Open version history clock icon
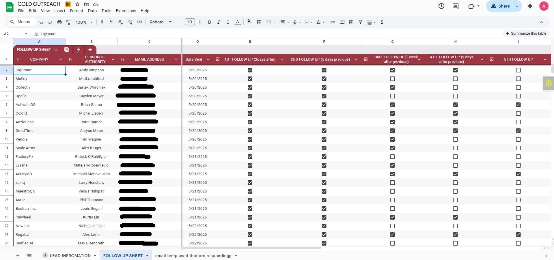The image size is (554, 260). tap(441, 6)
